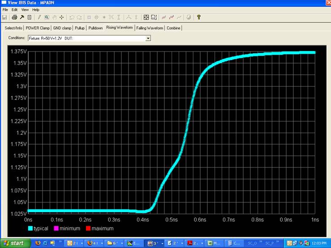This screenshot has height=248, width=331.
Task: Click the 1.025V y-axis label
Action: [x=18, y=214]
